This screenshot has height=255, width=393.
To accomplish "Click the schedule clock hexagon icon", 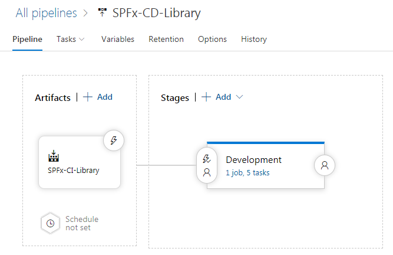I will point(51,223).
